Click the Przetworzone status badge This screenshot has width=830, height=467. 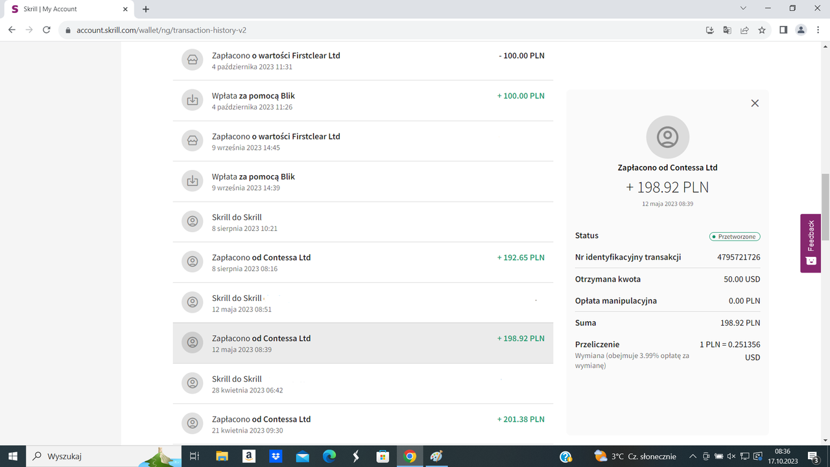(x=735, y=237)
